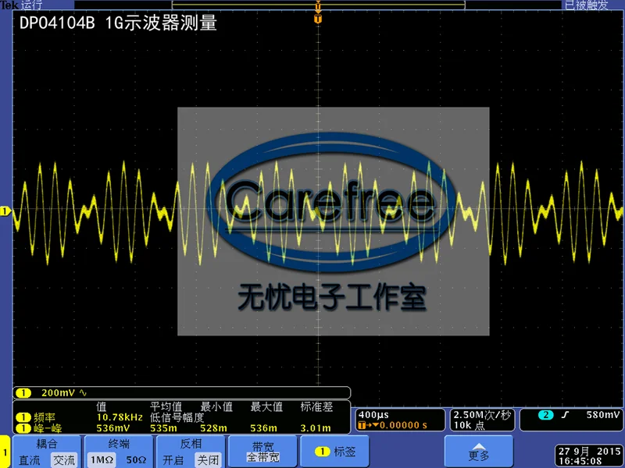This screenshot has width=625, height=468.
Task: Click the 运行 run status text
Action: pos(31,5)
